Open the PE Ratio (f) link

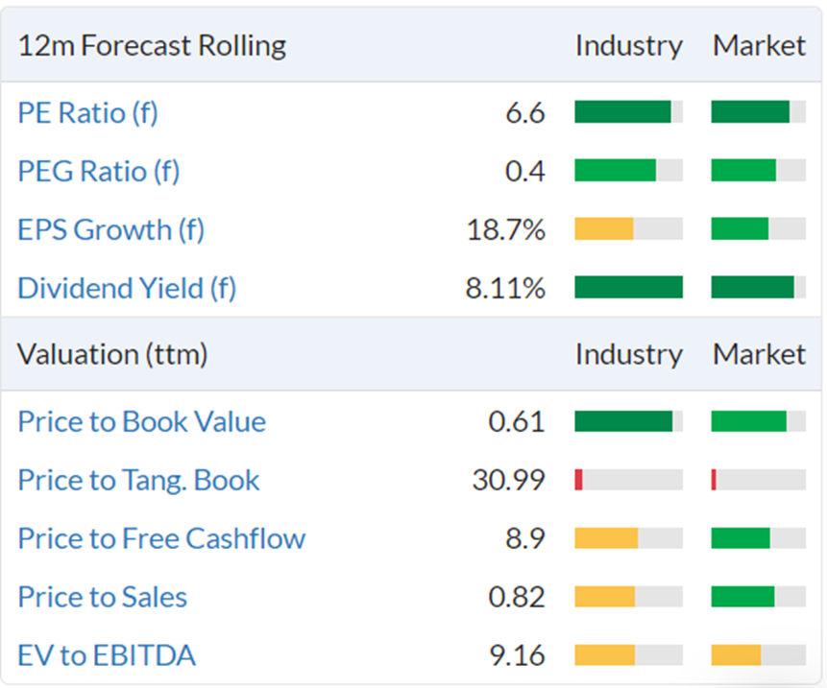click(x=88, y=112)
